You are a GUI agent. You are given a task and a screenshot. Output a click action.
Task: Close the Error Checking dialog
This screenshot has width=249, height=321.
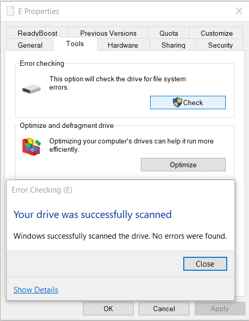click(205, 264)
